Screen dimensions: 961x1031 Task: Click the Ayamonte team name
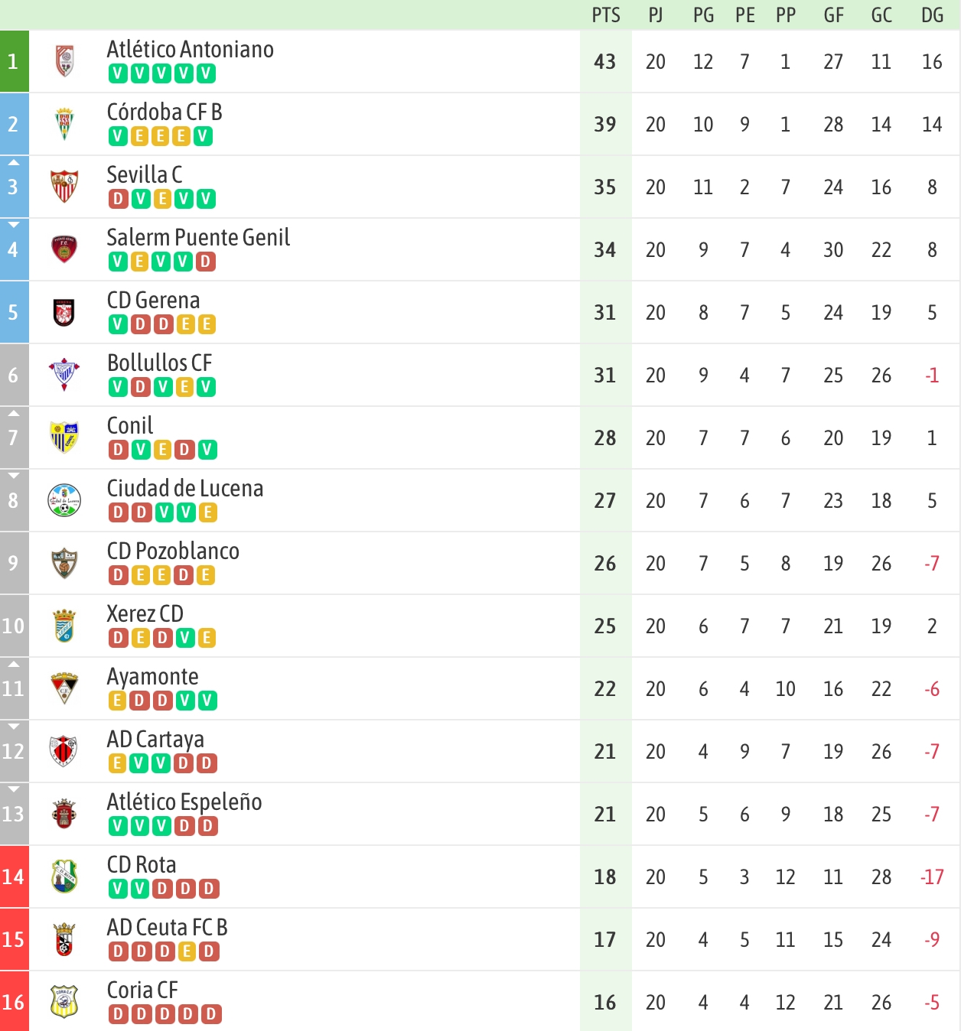point(152,677)
